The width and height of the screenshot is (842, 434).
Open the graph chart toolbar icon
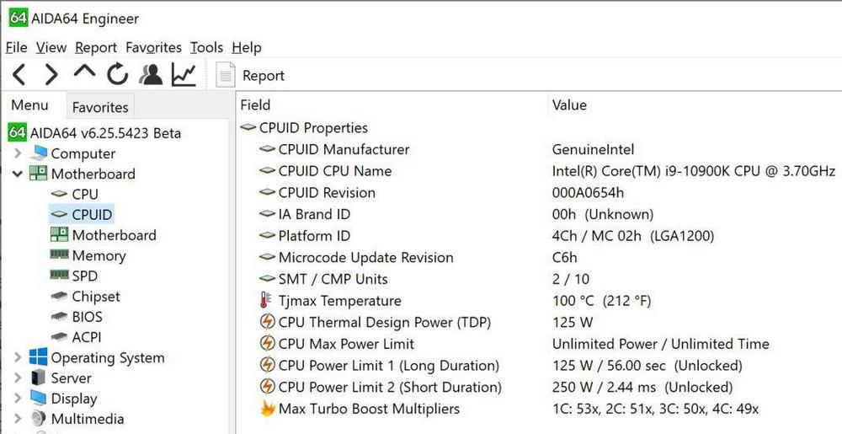pos(184,75)
